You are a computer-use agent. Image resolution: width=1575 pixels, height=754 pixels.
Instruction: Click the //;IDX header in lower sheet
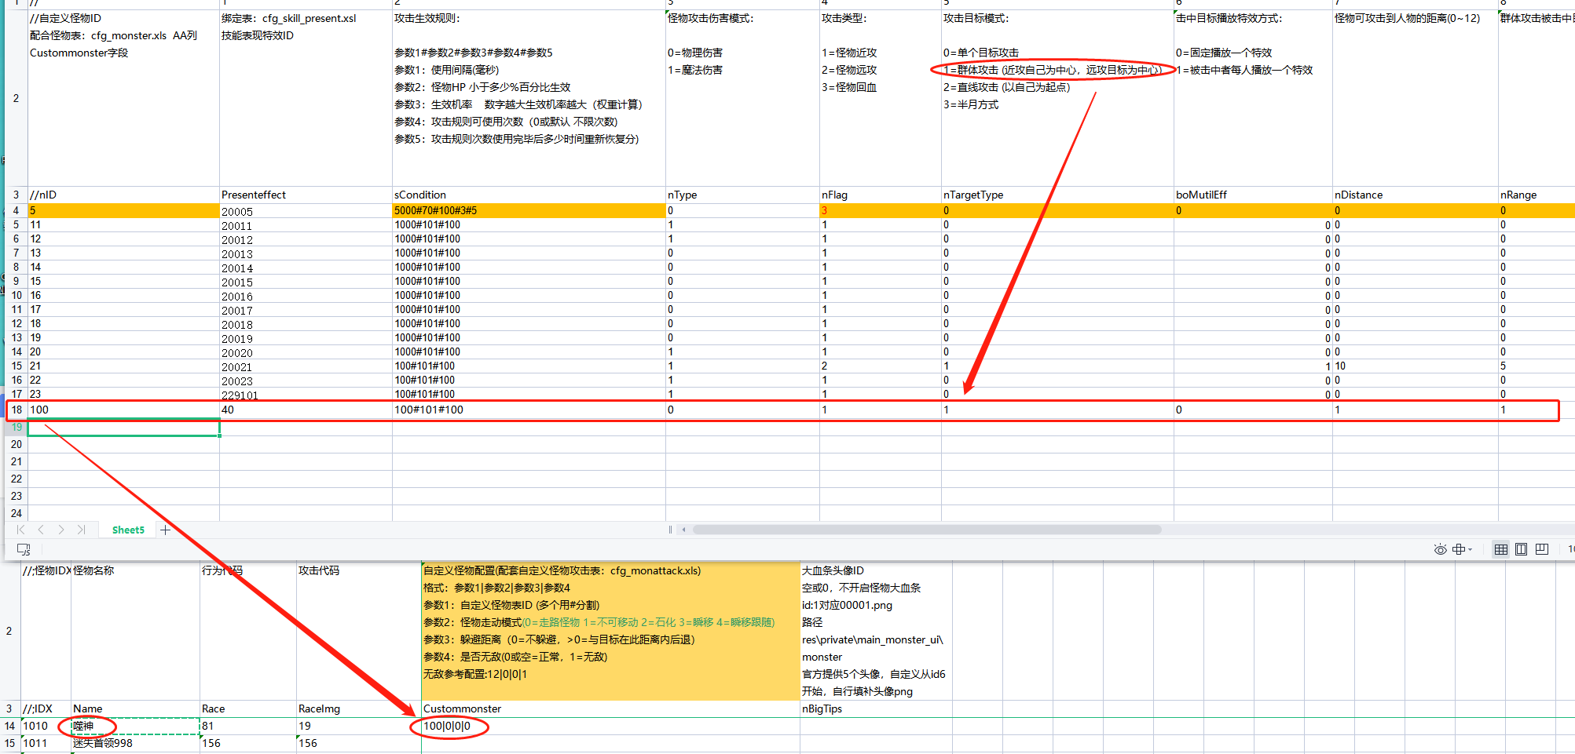pos(46,708)
